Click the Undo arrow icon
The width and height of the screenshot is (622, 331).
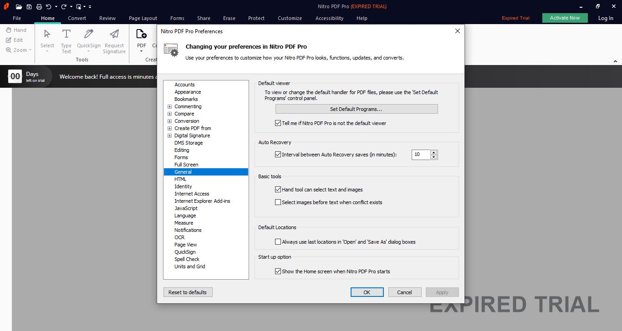(48, 6)
